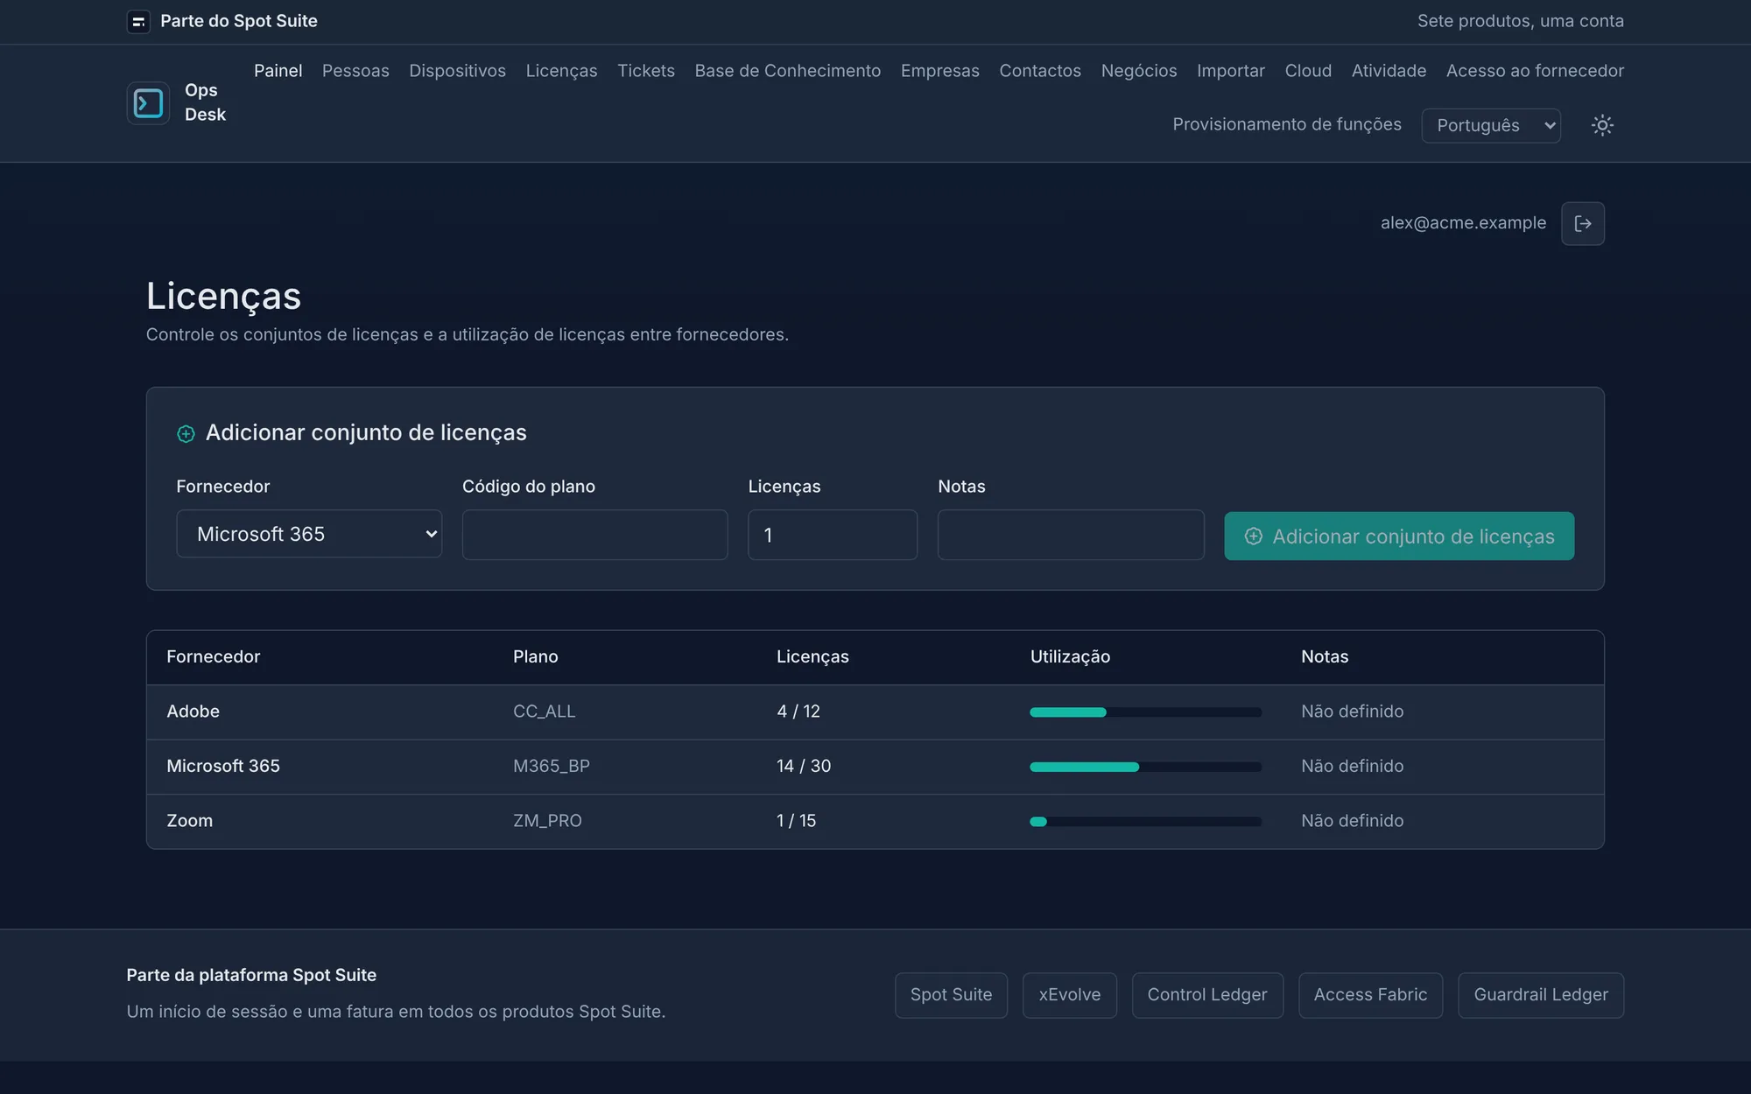Open the Português language selector
Viewport: 1751px width, 1094px height.
coord(1491,125)
